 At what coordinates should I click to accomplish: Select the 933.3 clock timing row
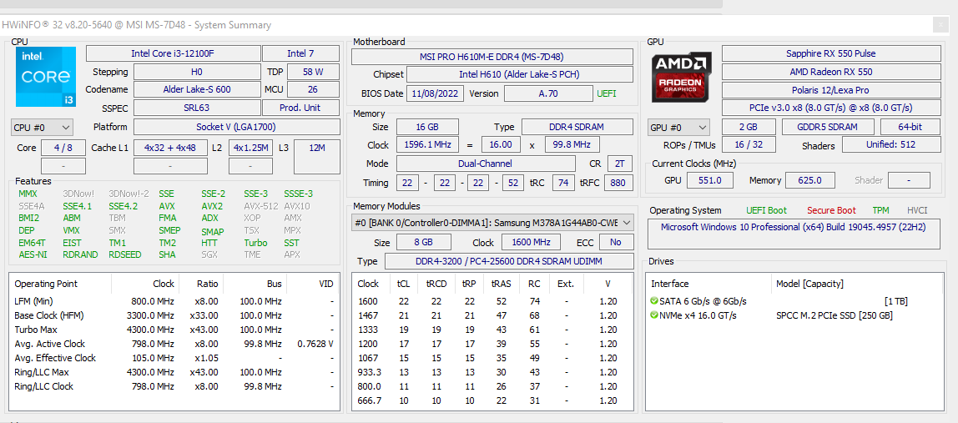[494, 372]
